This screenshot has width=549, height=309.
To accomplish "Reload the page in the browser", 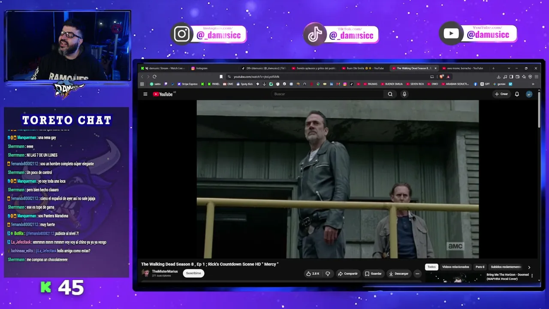I will click(x=154, y=77).
